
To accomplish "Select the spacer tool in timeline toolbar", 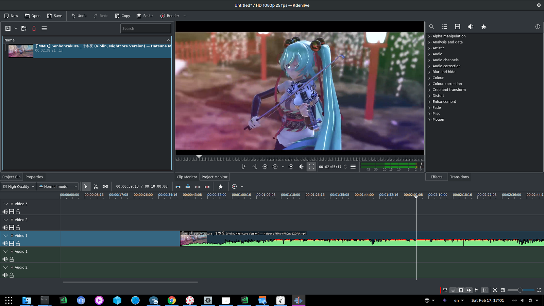I will tap(105, 186).
